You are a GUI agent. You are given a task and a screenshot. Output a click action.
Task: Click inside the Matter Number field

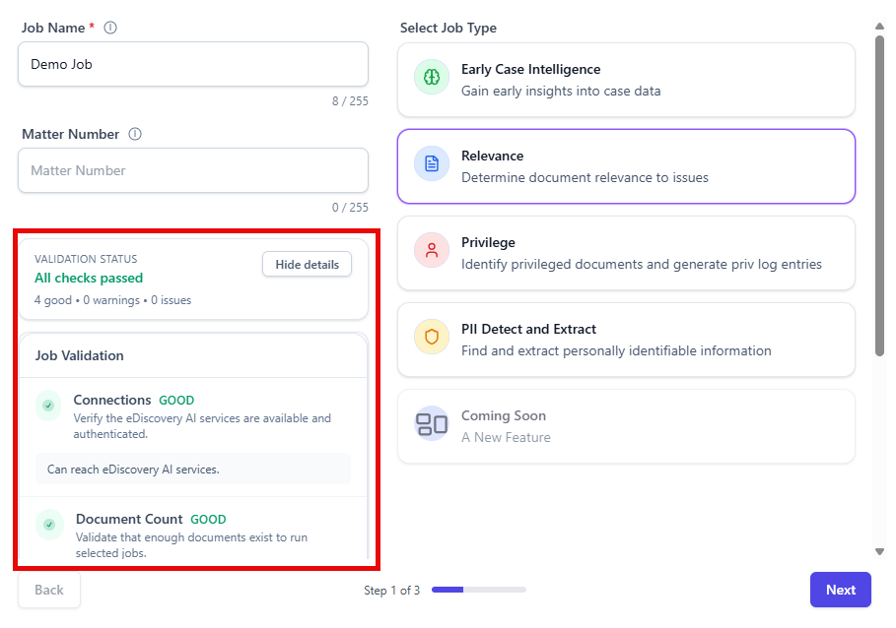coord(192,169)
